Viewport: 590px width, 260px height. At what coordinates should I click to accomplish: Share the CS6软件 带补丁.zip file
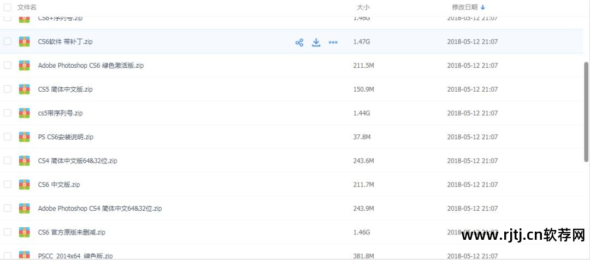[x=299, y=42]
